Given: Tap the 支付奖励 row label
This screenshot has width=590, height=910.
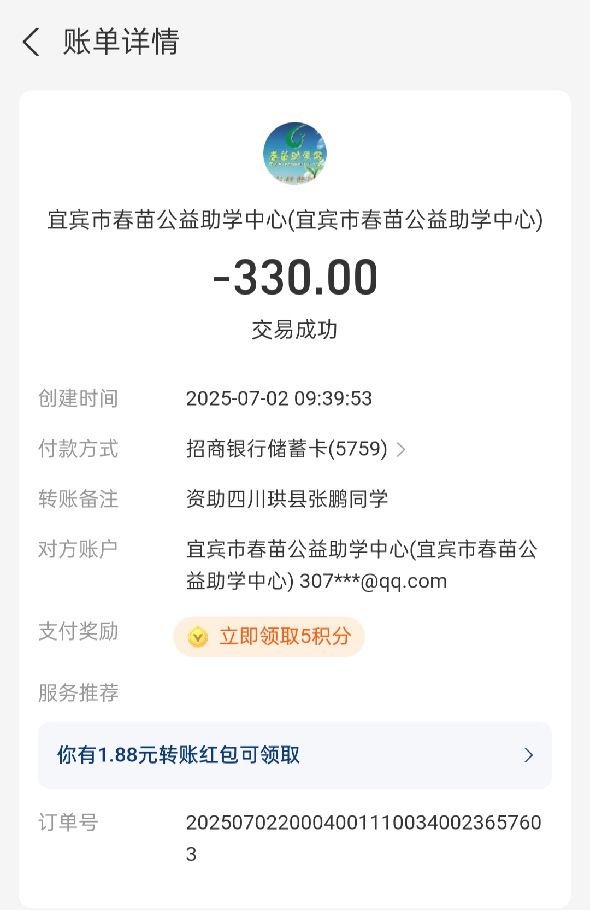Looking at the screenshot, I should click(78, 632).
